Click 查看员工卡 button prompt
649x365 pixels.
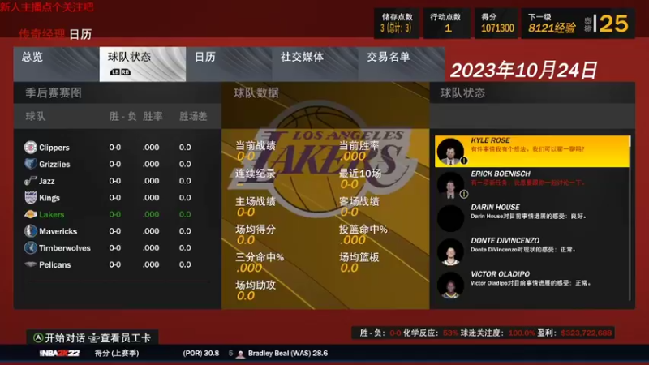[x=119, y=338]
